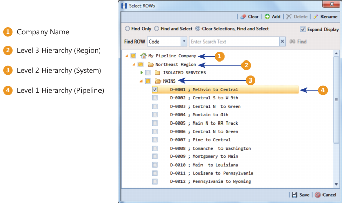Image resolution: width=343 pixels, height=204 pixels.
Task: Select the MAINS tree label
Action: 169,81
